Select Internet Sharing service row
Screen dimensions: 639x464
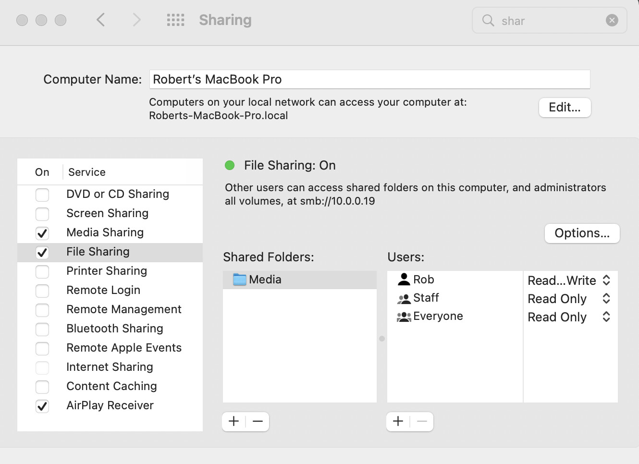tap(110, 367)
